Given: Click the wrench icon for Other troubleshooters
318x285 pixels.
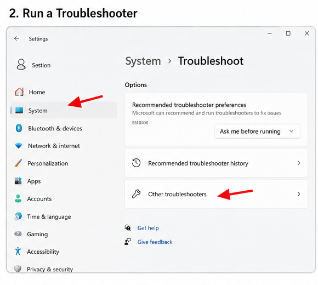Looking at the screenshot, I should coord(137,194).
